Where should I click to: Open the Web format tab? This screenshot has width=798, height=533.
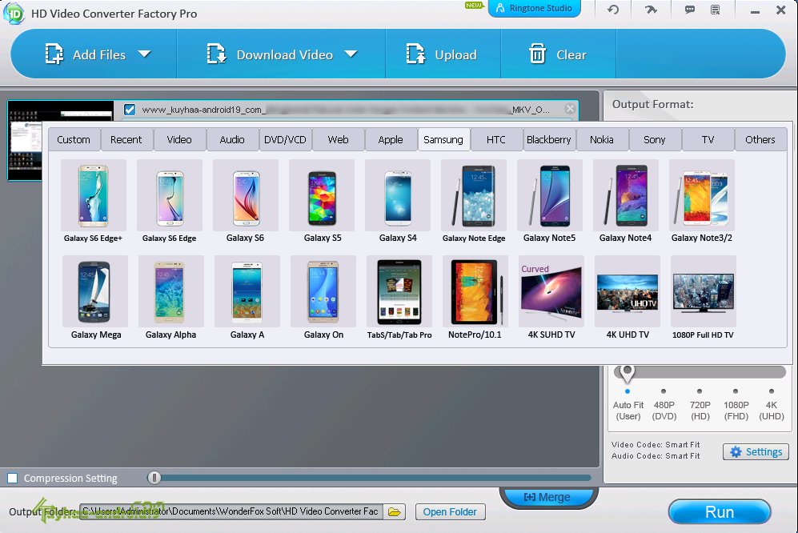pyautogui.click(x=338, y=139)
